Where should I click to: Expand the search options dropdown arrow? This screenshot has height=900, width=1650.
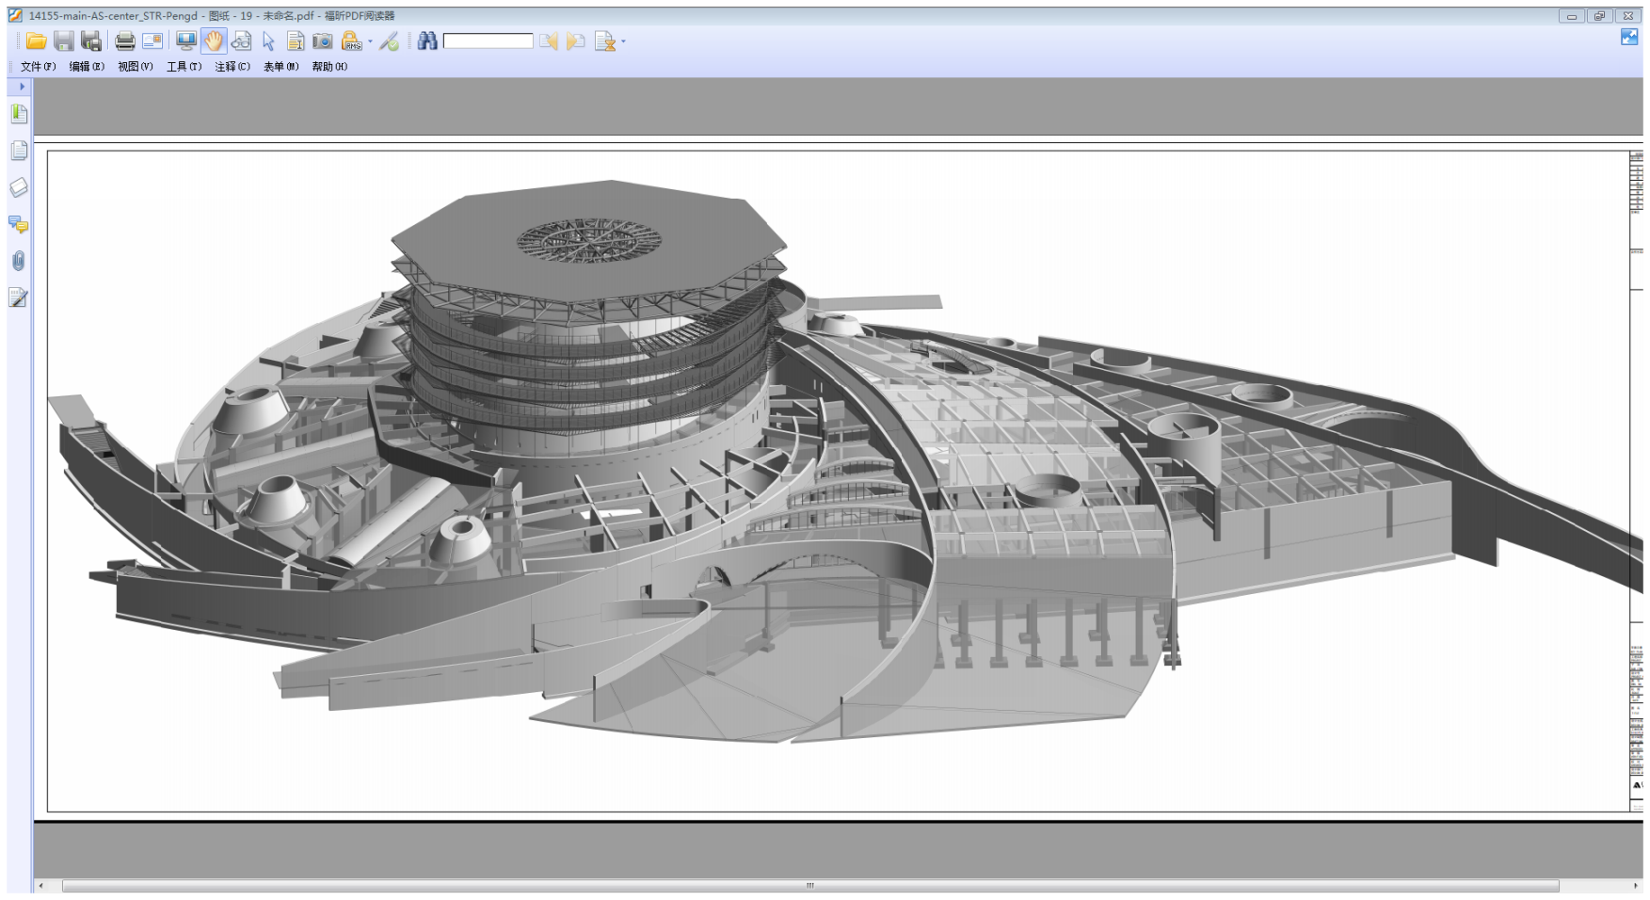(x=623, y=41)
